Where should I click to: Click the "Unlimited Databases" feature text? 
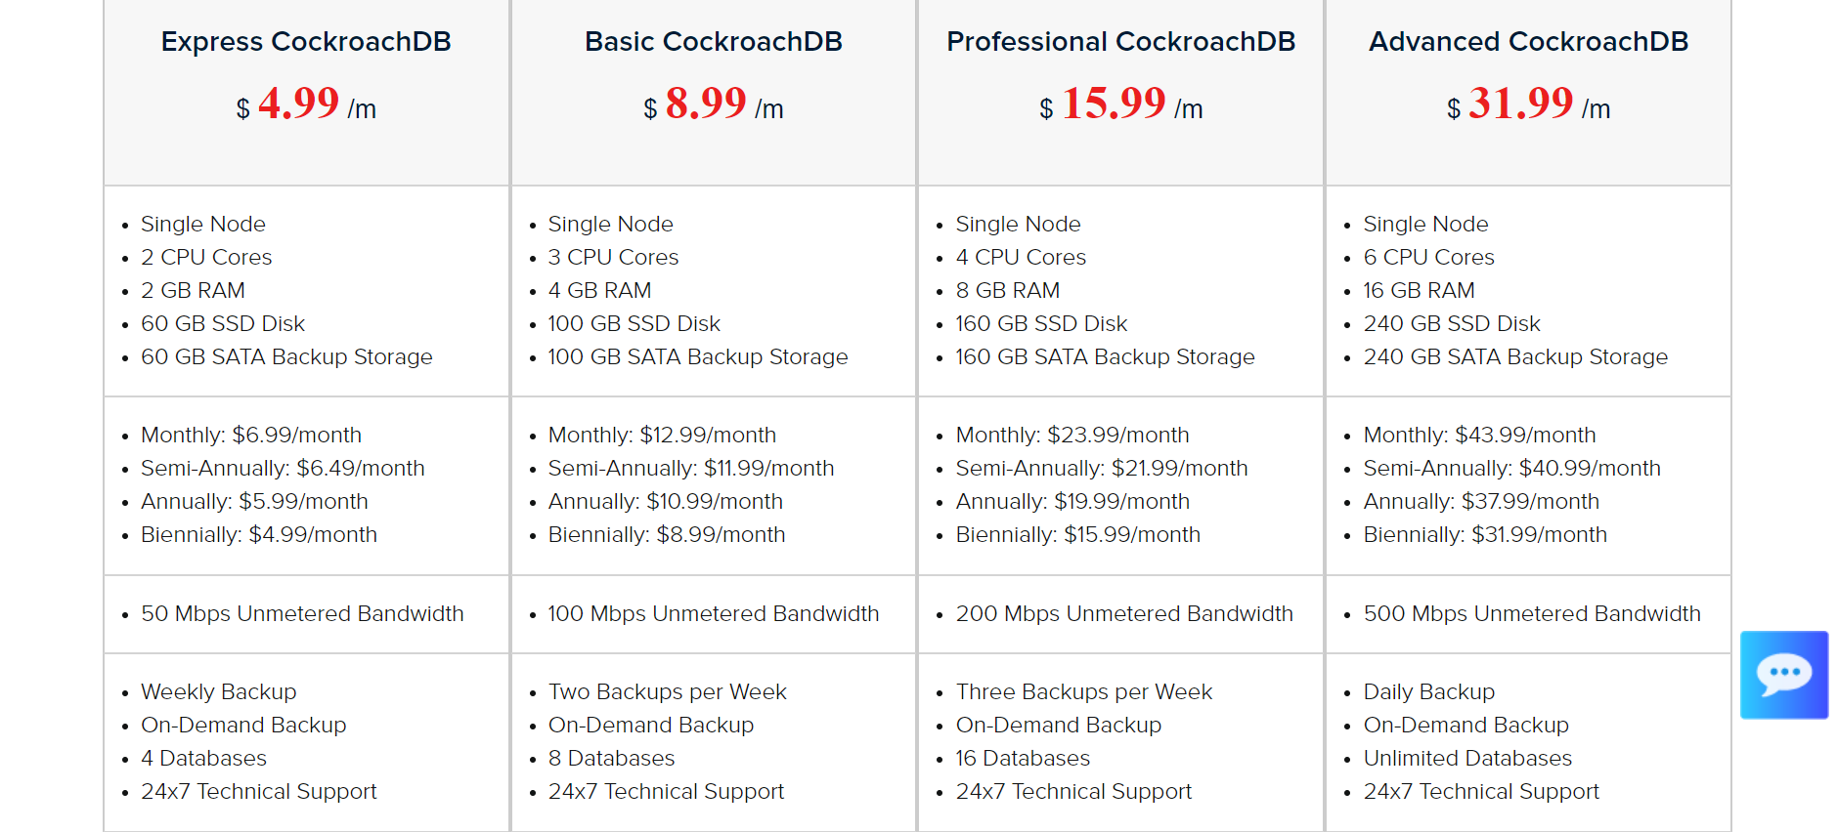point(1467,758)
